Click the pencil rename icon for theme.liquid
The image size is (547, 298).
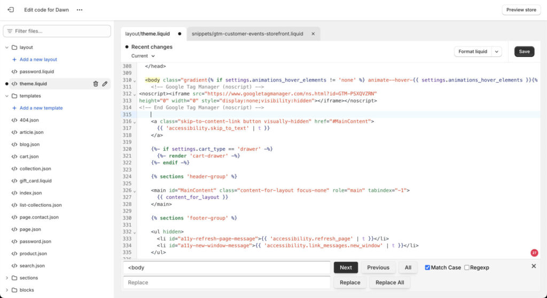click(105, 84)
